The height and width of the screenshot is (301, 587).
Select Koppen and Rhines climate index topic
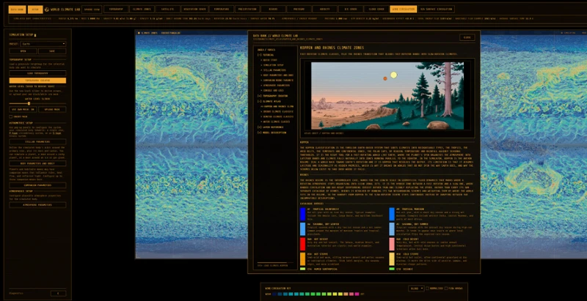[x=277, y=106]
